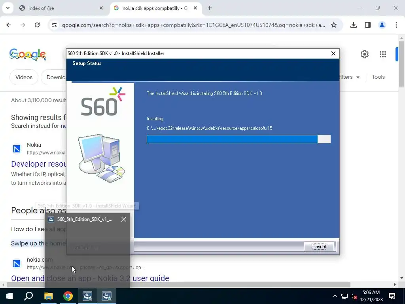Open Chrome three-dot menu

(x=396, y=25)
